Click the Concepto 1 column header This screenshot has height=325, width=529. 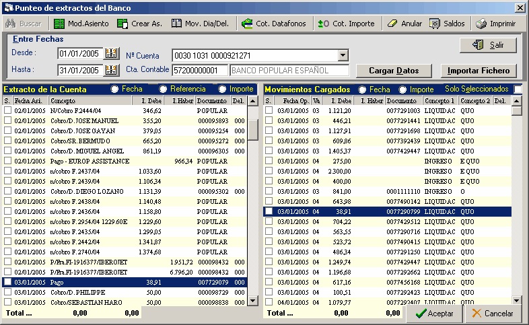pos(440,101)
